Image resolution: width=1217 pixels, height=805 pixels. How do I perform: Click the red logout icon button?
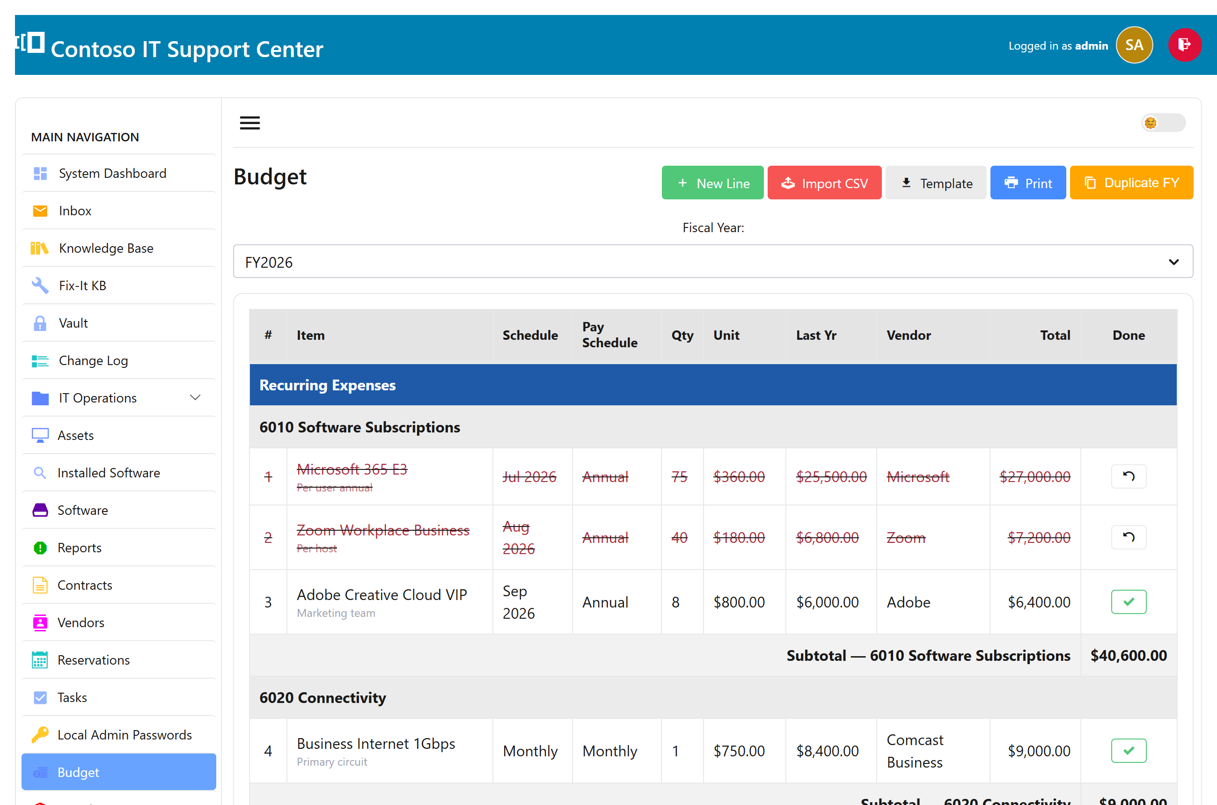coord(1185,45)
